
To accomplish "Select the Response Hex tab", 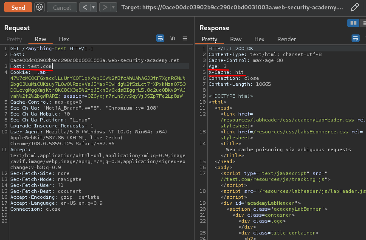I will (259, 39).
